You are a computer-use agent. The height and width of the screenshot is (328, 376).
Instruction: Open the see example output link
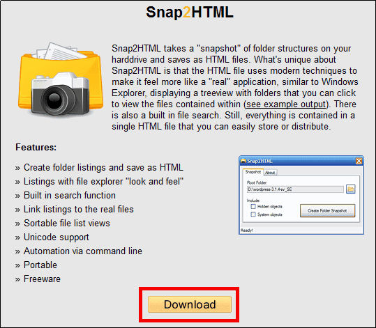(286, 104)
